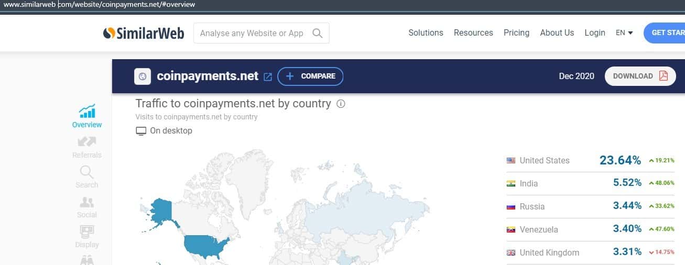The width and height of the screenshot is (685, 265).
Task: Click the United Kingdom country name
Action: coord(549,253)
